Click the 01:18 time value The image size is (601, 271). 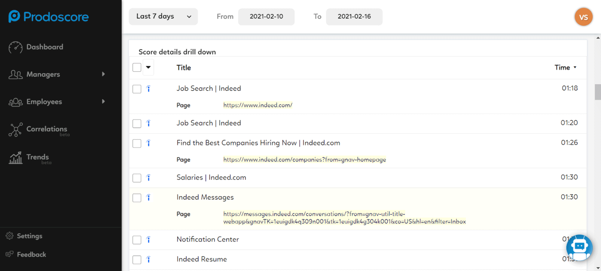tap(570, 88)
